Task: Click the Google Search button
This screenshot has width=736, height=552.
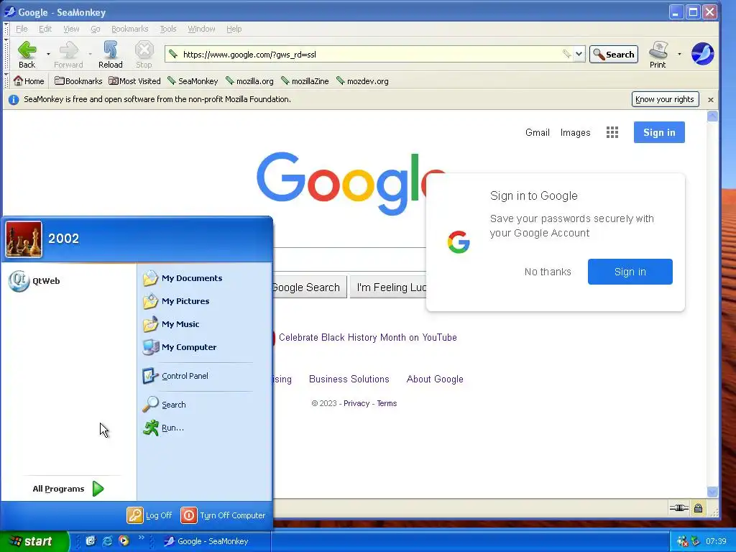Action: pyautogui.click(x=310, y=287)
